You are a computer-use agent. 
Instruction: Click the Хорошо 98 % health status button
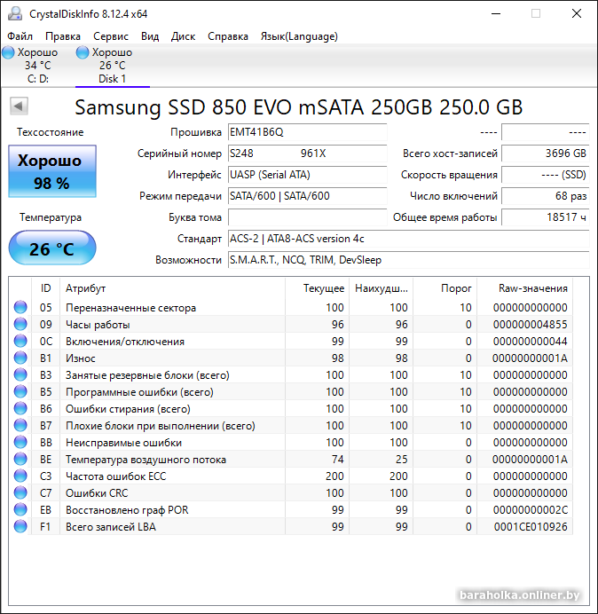[52, 172]
